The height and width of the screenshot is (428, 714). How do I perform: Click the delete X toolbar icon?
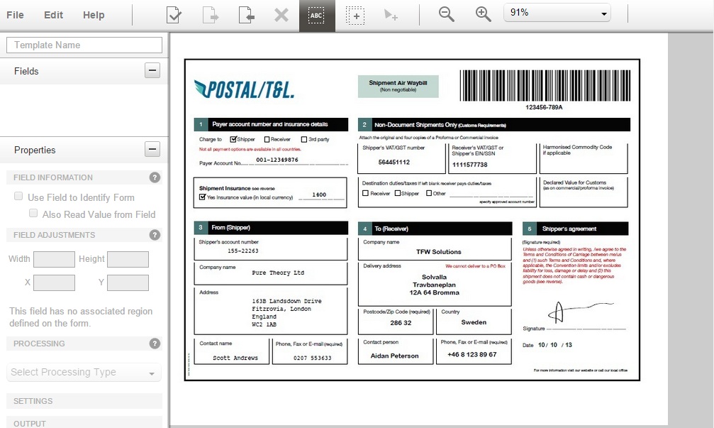click(x=281, y=15)
